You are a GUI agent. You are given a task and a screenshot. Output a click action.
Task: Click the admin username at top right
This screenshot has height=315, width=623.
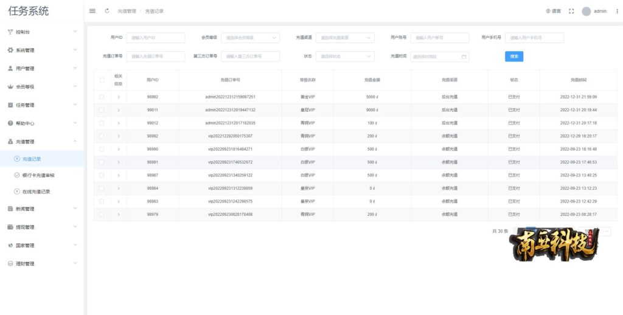(x=600, y=11)
